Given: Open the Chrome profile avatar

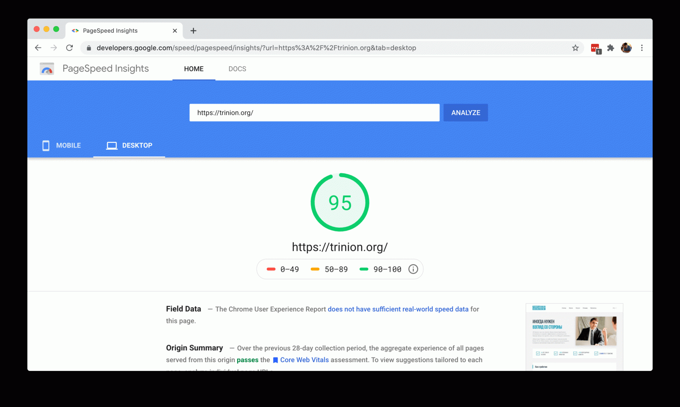Looking at the screenshot, I should [x=626, y=48].
